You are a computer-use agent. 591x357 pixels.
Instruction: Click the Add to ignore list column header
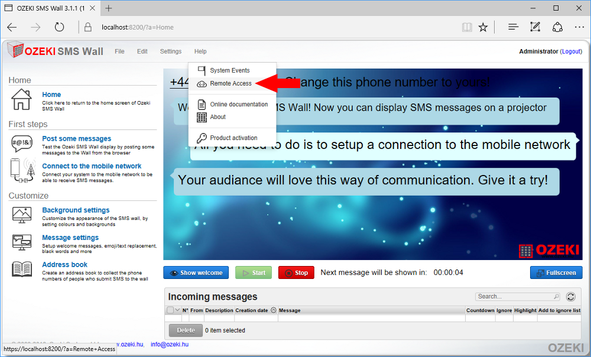tap(559, 310)
